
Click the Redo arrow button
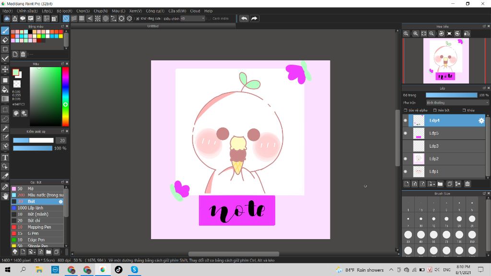pos(254,19)
